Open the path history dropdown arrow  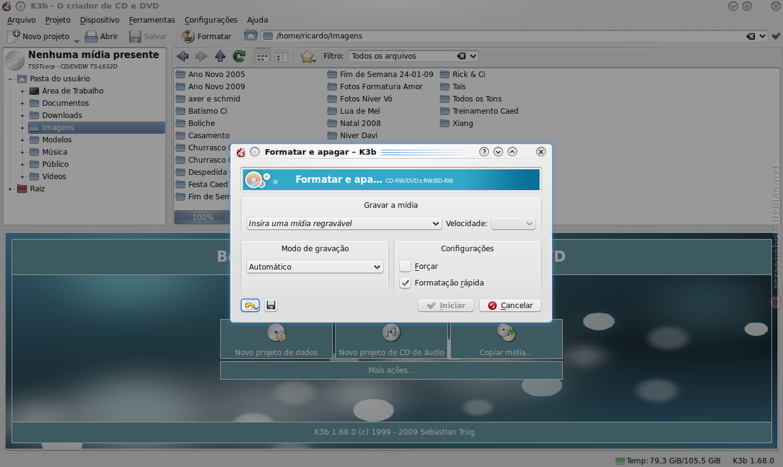point(762,36)
